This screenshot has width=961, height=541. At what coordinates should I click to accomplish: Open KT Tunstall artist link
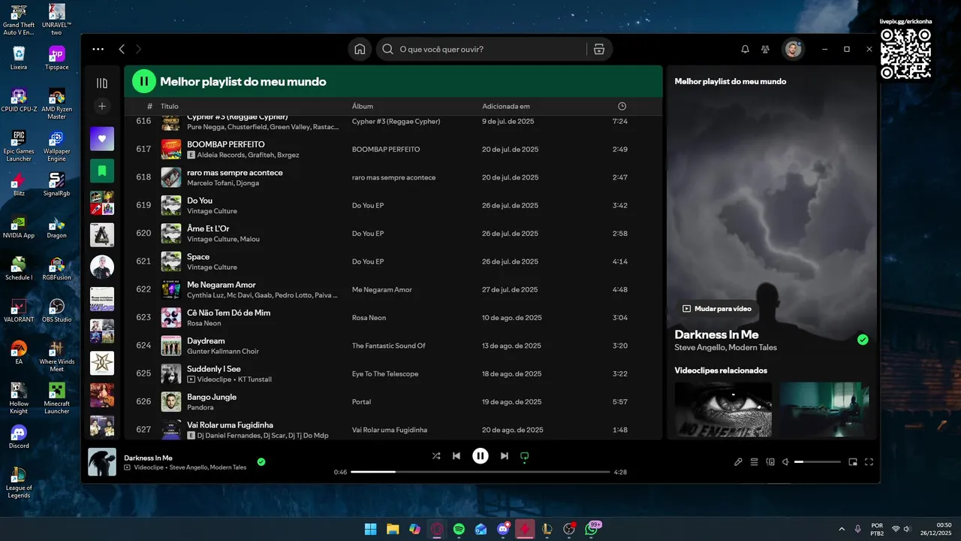tap(255, 379)
